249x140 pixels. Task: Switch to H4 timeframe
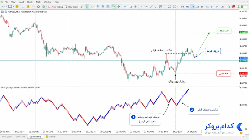coord(207,7)
